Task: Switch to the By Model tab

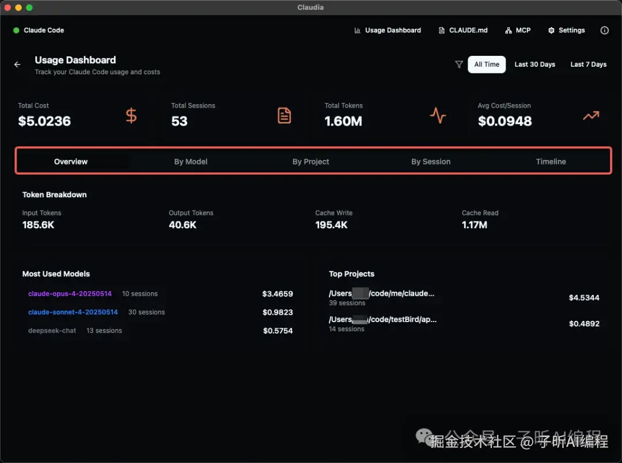Action: click(191, 162)
